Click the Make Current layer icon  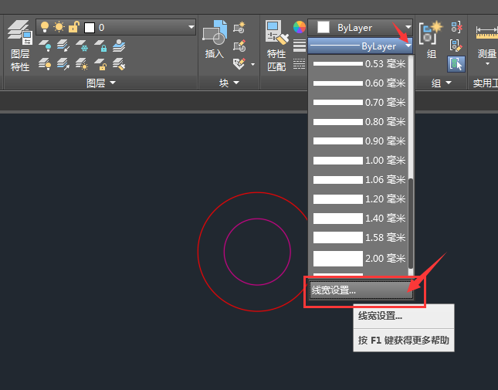click(x=119, y=46)
